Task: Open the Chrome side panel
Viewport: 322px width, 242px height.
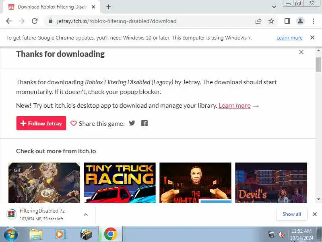Action: click(287, 21)
